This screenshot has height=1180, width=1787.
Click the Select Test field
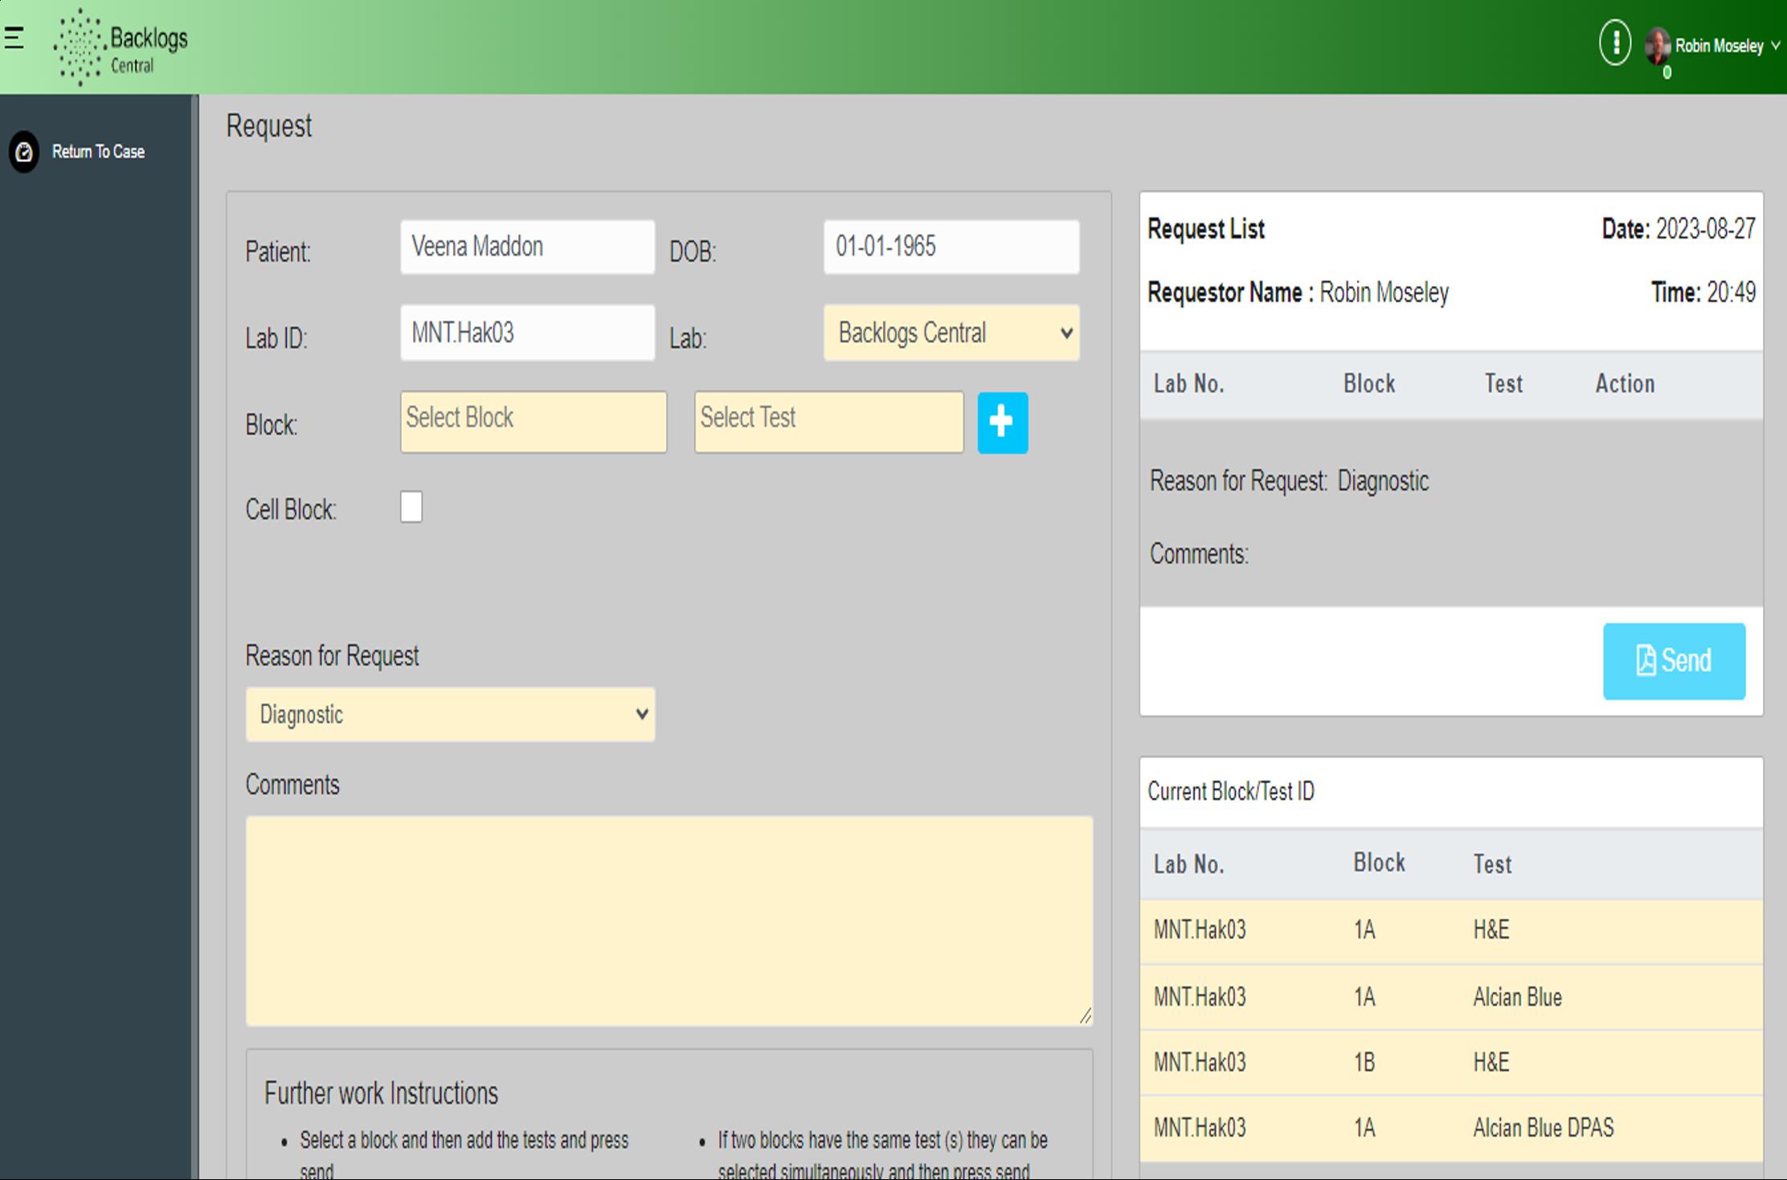point(828,422)
